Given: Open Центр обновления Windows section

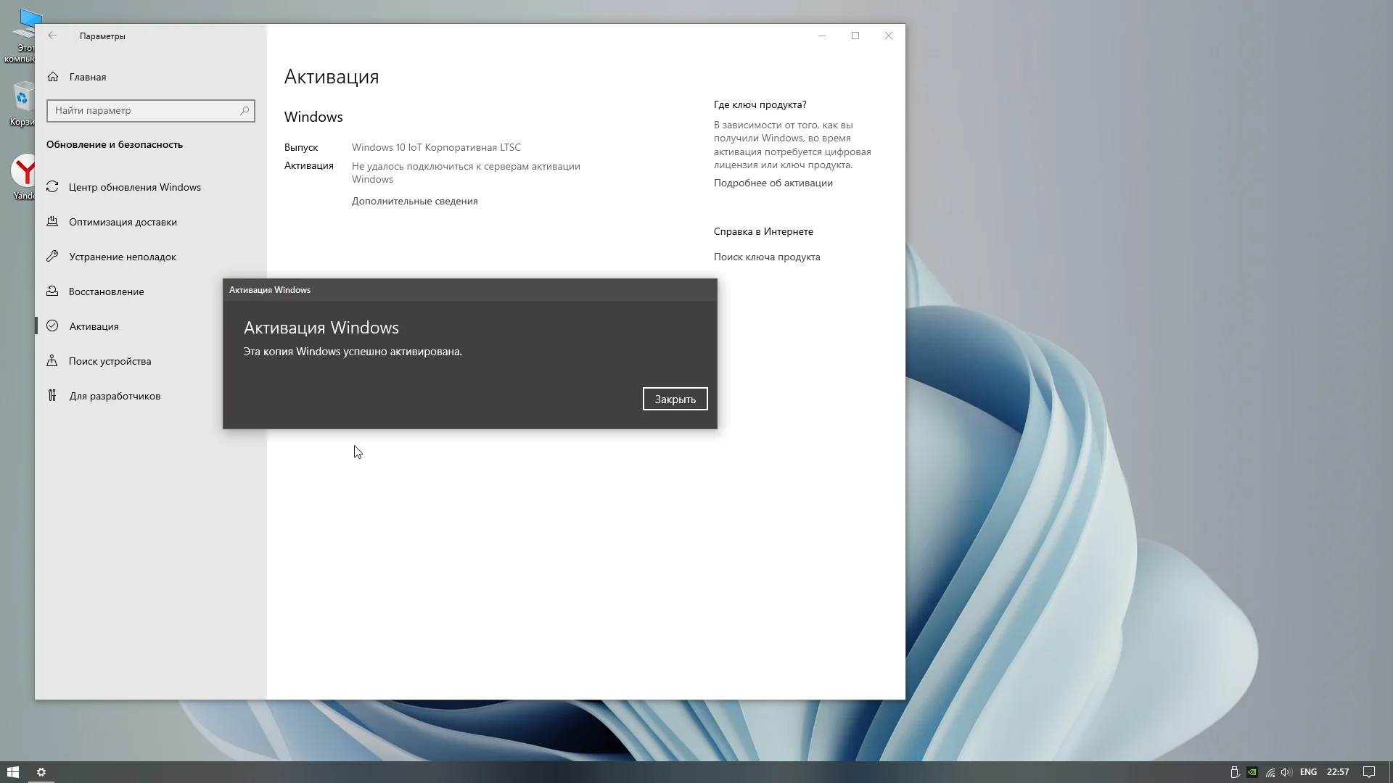Looking at the screenshot, I should point(134,187).
